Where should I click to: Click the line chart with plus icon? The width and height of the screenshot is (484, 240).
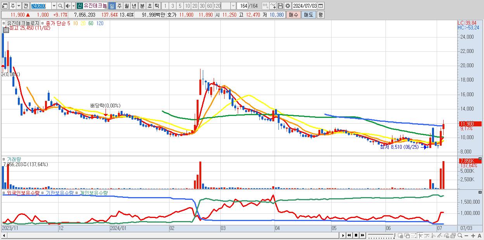point(273,6)
